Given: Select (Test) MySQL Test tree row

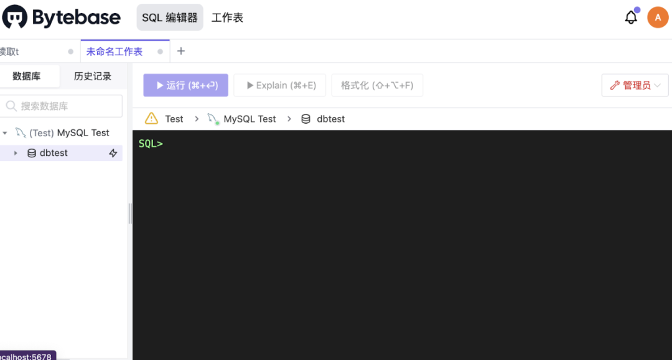Looking at the screenshot, I should 61,132.
